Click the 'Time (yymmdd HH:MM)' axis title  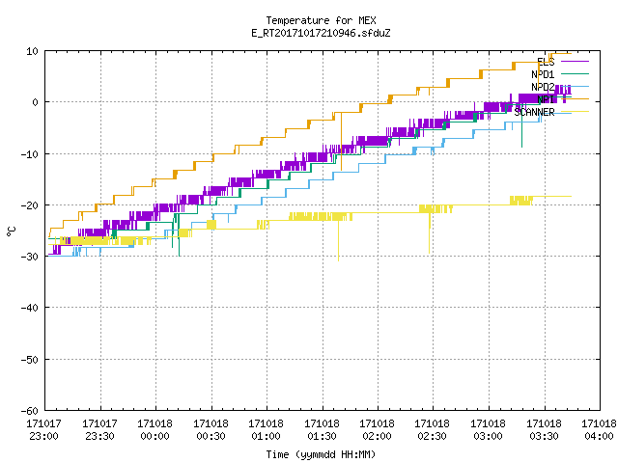[321, 454]
